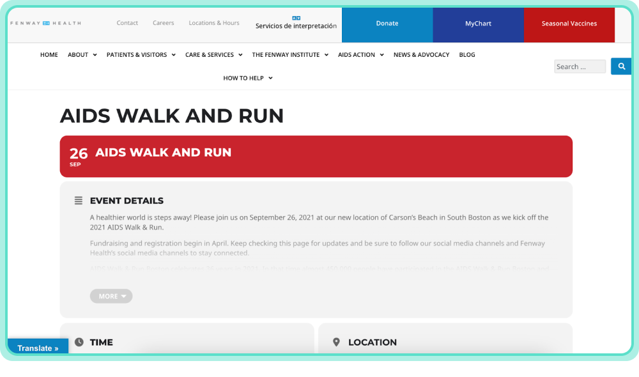Screen dimensions: 639x377
Task: Click the clock icon beside Time
Action: [x=79, y=342]
